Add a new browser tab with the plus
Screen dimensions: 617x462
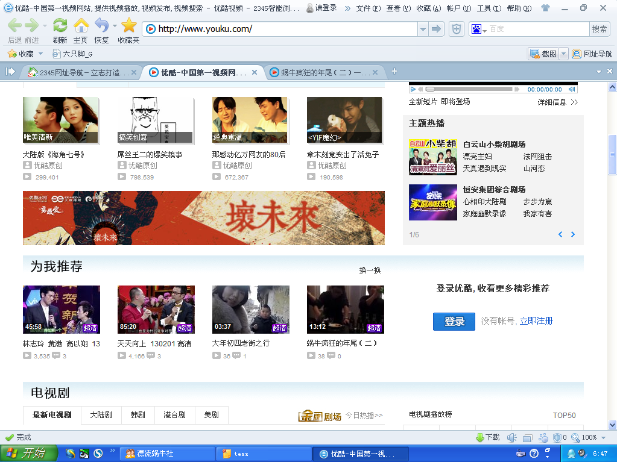394,71
